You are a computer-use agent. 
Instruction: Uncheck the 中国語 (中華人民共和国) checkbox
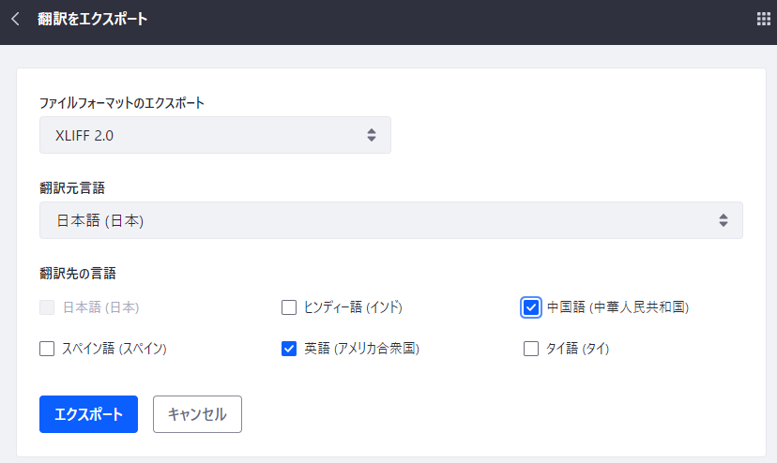(x=531, y=306)
